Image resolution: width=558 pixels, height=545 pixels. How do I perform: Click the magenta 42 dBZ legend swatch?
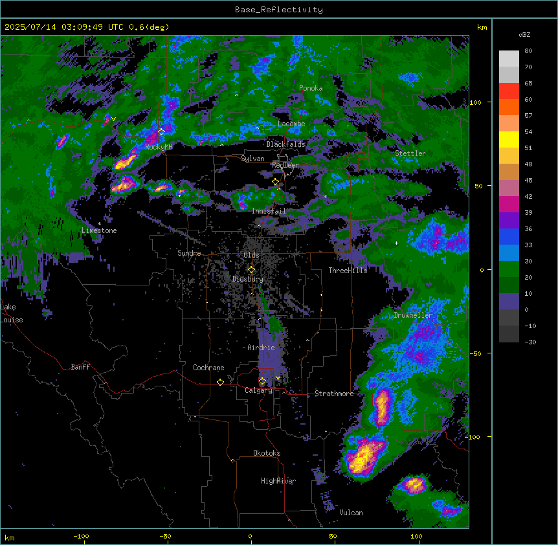click(x=509, y=205)
